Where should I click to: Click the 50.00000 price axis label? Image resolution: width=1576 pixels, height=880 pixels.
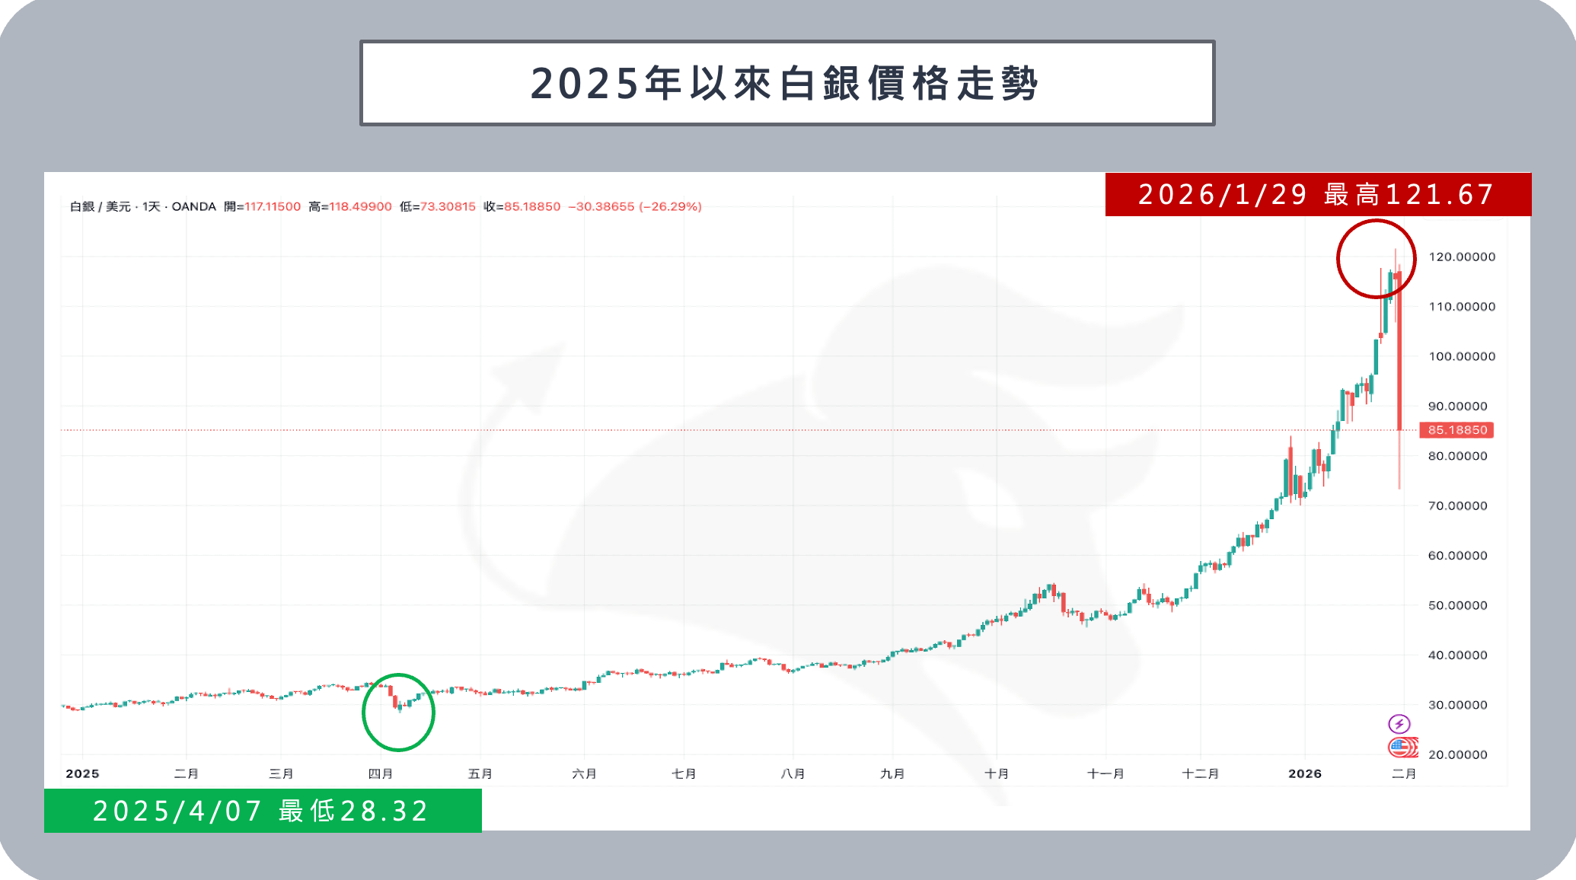coord(1457,606)
